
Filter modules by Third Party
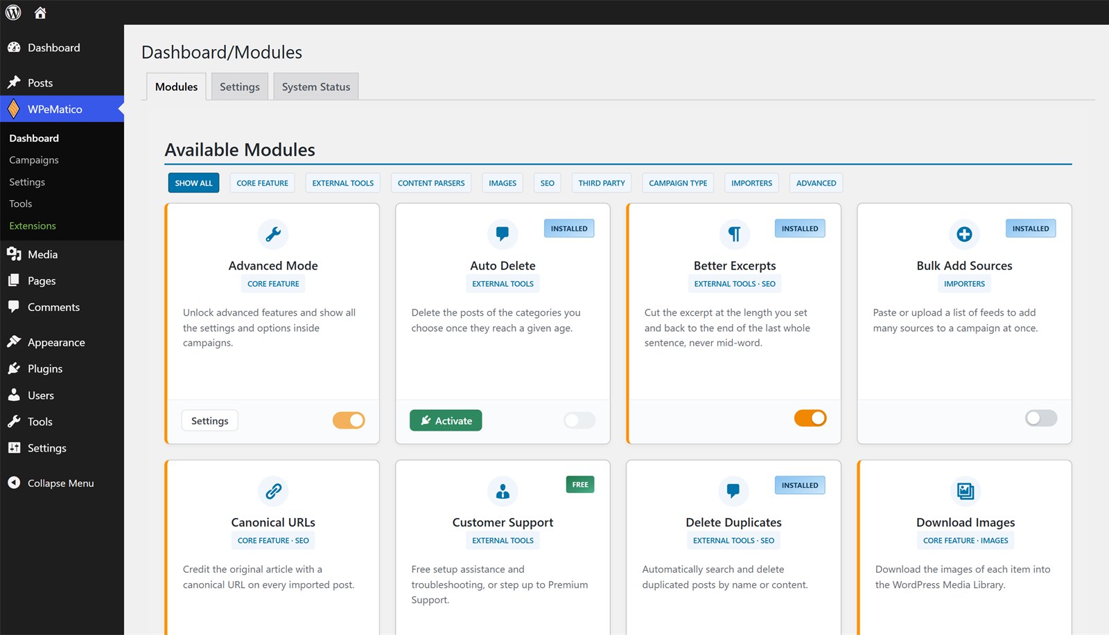(602, 183)
